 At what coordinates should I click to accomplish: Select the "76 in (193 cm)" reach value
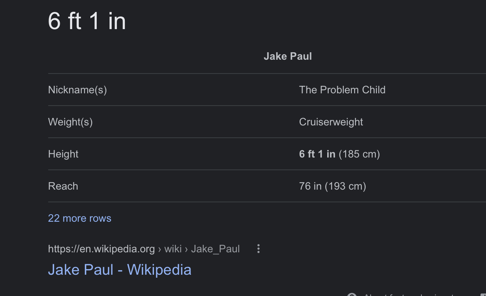[332, 186]
